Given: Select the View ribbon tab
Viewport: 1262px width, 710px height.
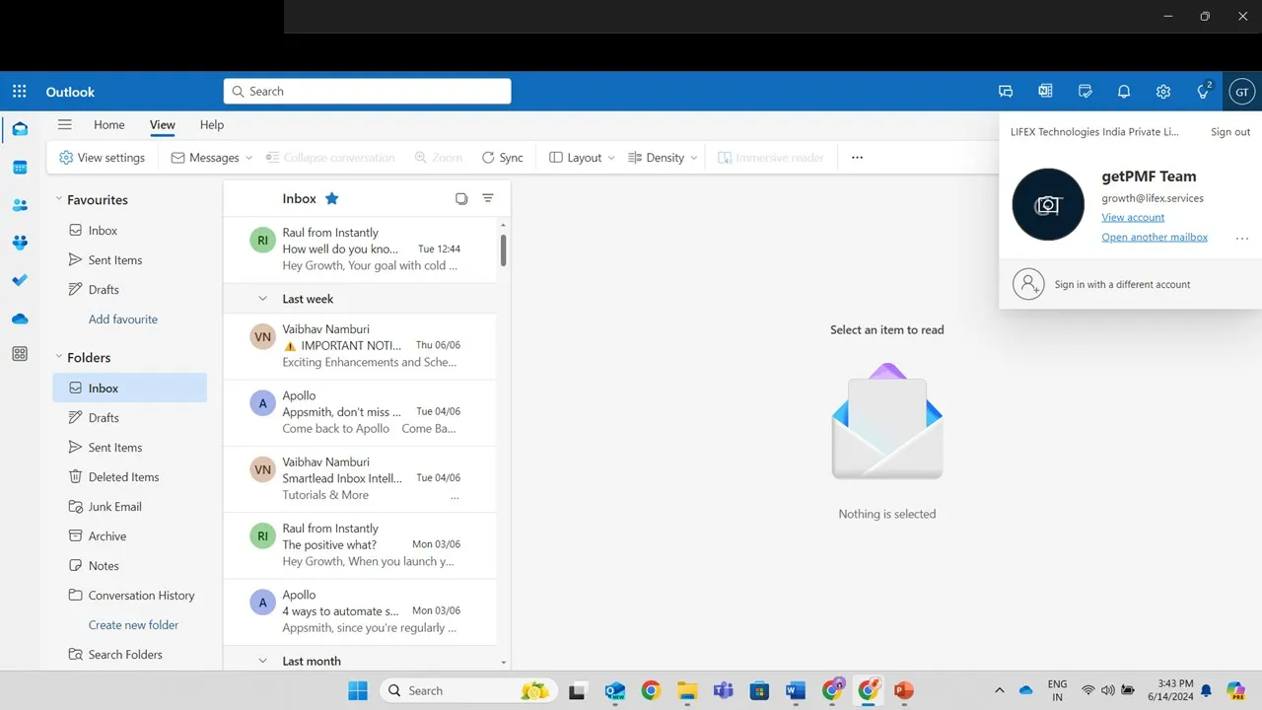Looking at the screenshot, I should [163, 124].
